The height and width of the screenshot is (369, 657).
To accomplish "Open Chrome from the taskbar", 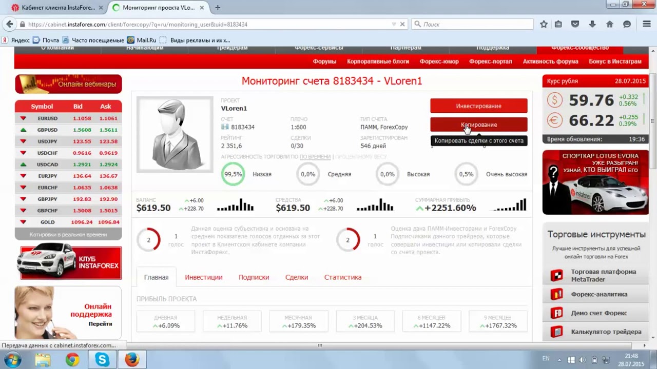I will click(72, 360).
